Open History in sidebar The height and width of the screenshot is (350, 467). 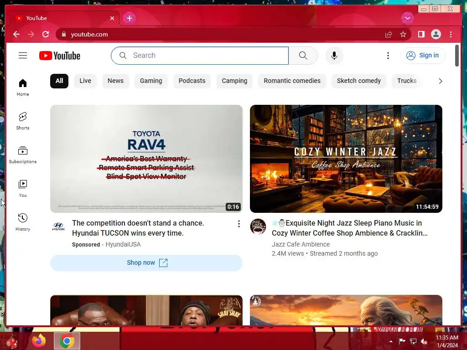click(x=23, y=222)
